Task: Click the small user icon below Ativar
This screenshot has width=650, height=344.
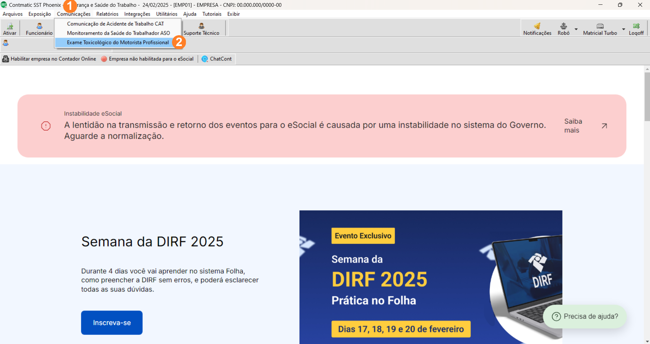Action: [6, 43]
